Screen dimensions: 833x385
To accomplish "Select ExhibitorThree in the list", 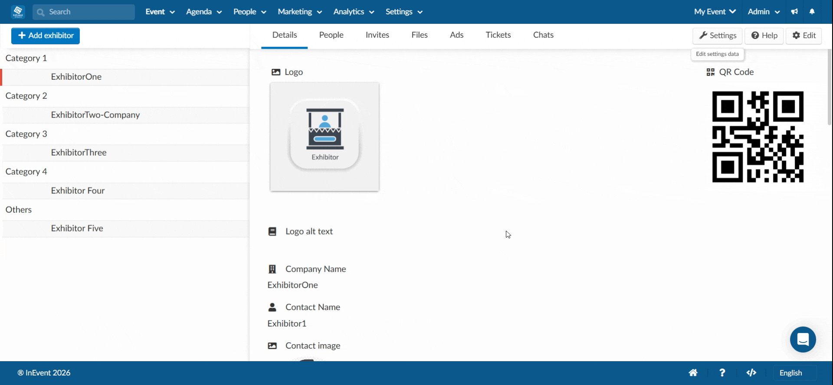I will [x=126, y=153].
